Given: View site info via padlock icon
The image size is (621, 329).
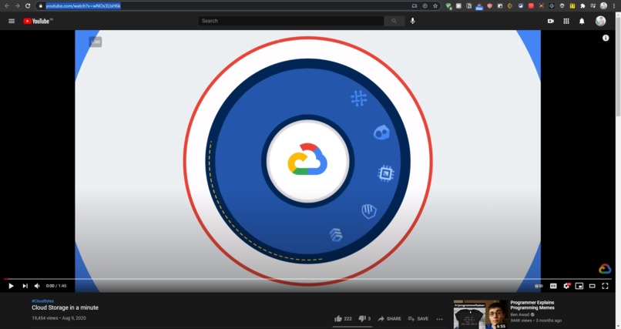Looking at the screenshot, I should tap(40, 6).
